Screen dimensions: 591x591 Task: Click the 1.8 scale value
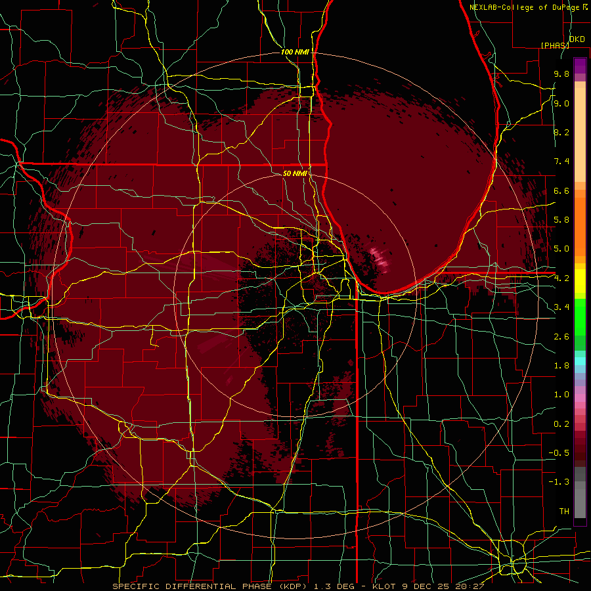coord(561,366)
